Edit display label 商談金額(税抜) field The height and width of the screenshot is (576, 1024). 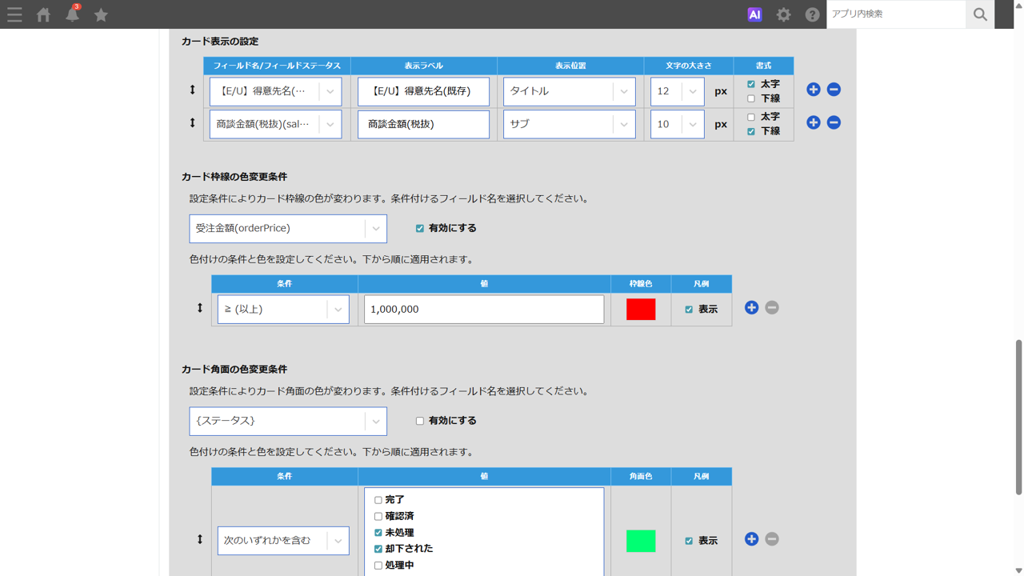pos(423,124)
